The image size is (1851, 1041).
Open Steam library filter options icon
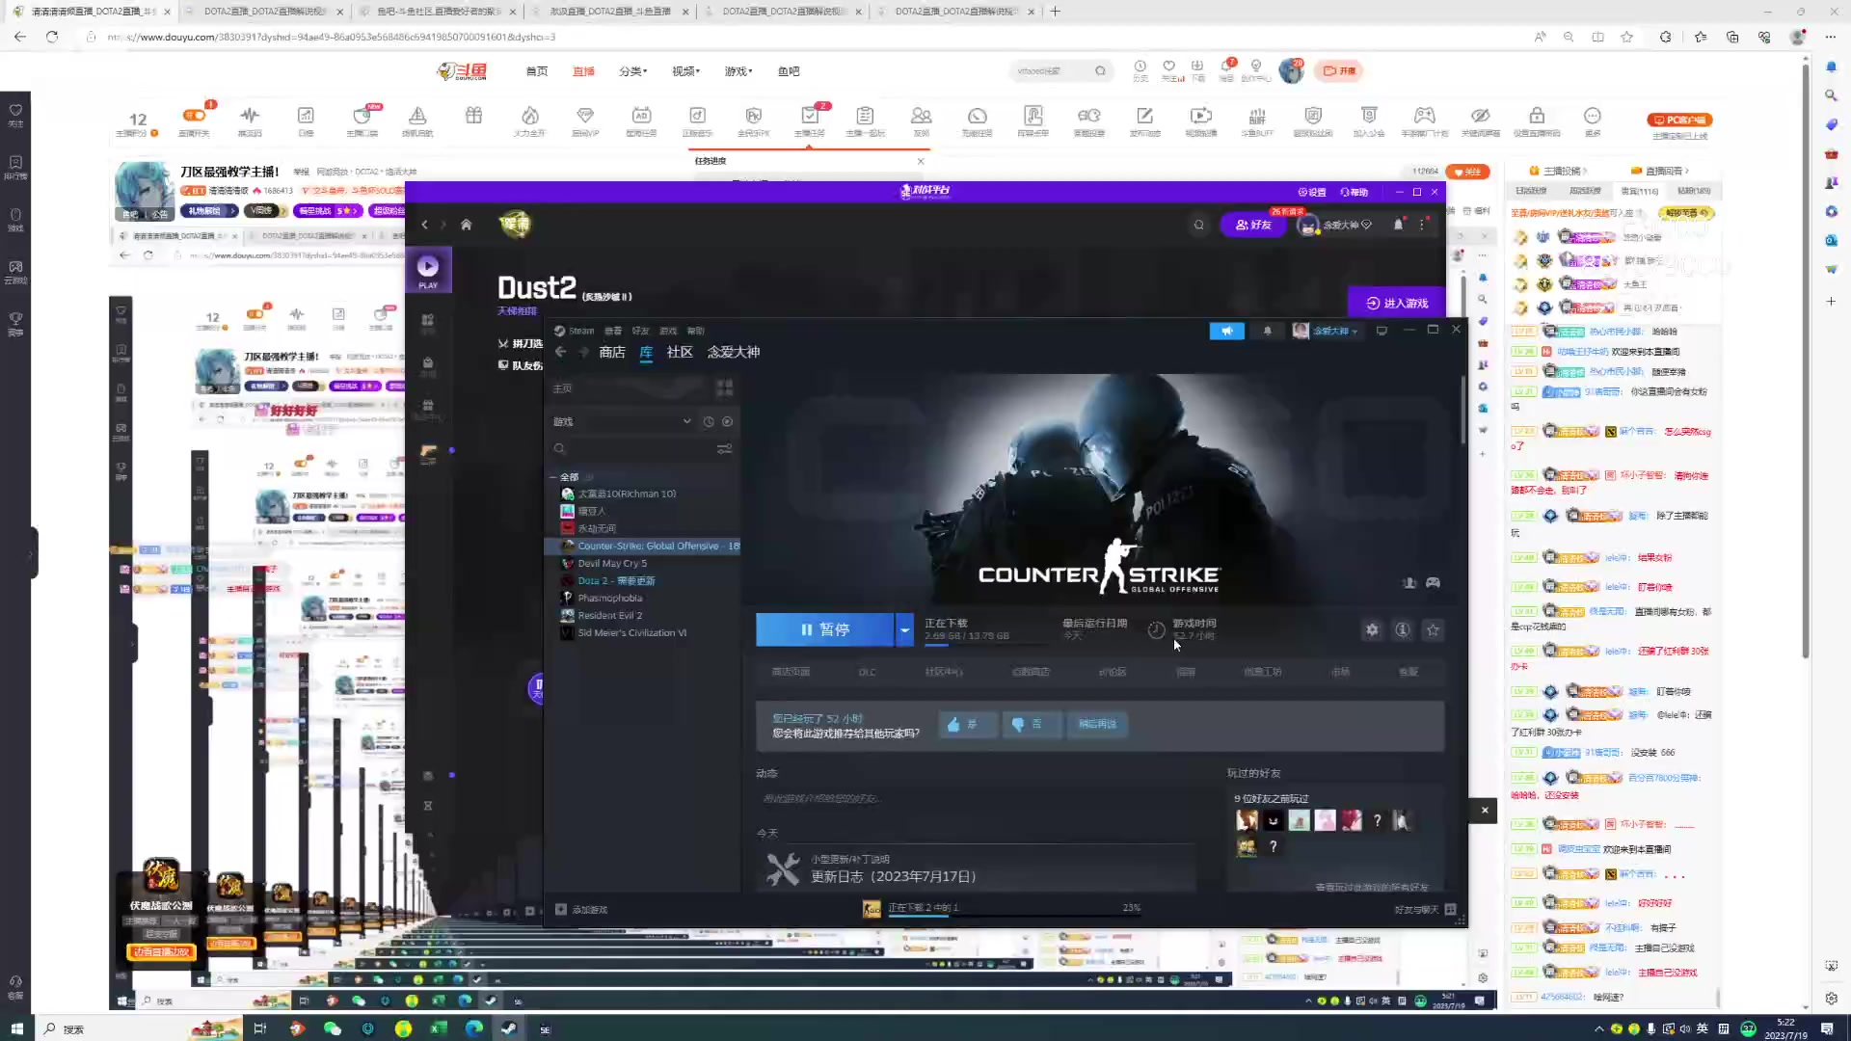(x=724, y=449)
